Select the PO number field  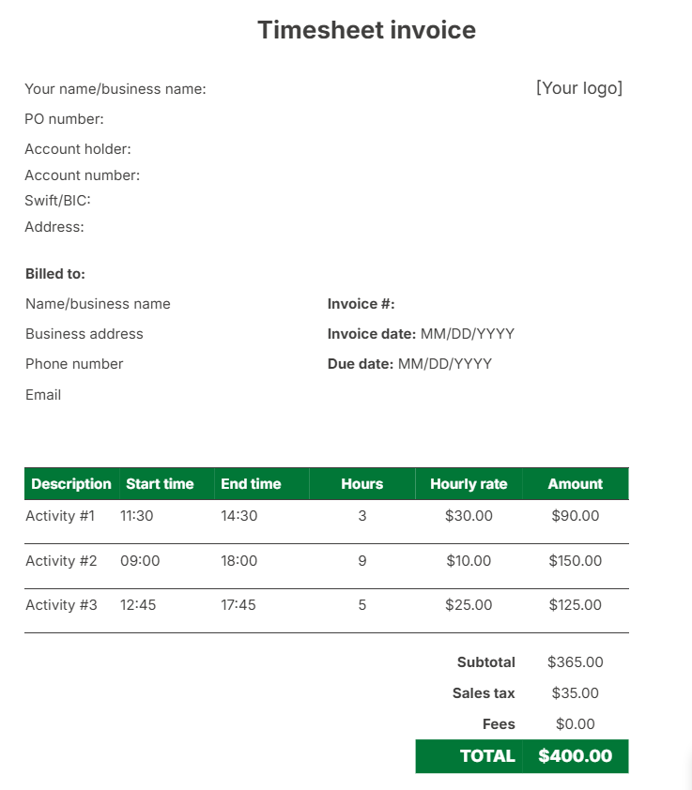(x=64, y=119)
